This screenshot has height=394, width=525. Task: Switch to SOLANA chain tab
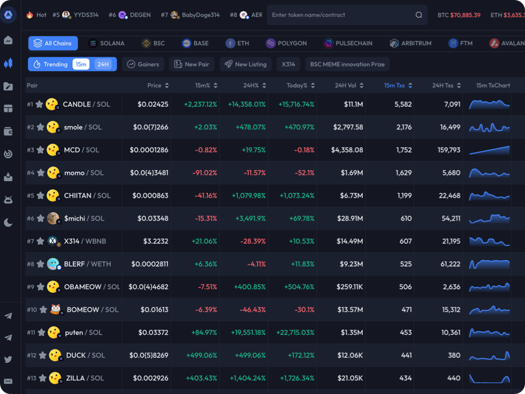point(106,43)
